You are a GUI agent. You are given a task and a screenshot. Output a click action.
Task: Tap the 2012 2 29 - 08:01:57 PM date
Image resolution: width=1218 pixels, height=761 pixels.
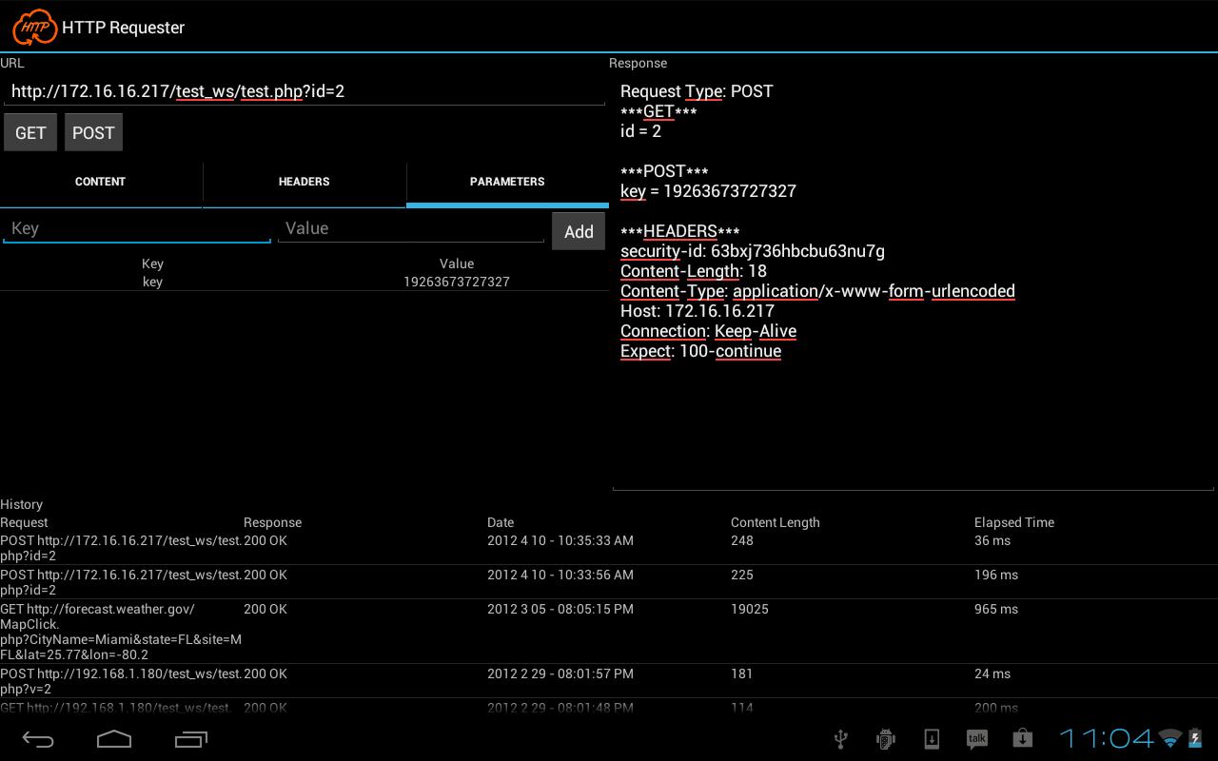pyautogui.click(x=560, y=673)
